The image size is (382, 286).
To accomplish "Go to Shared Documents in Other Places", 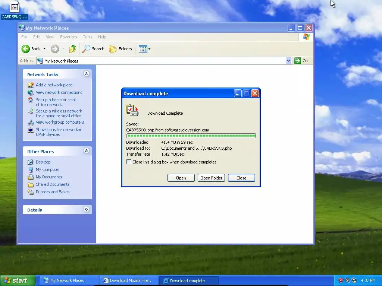I will [x=53, y=184].
